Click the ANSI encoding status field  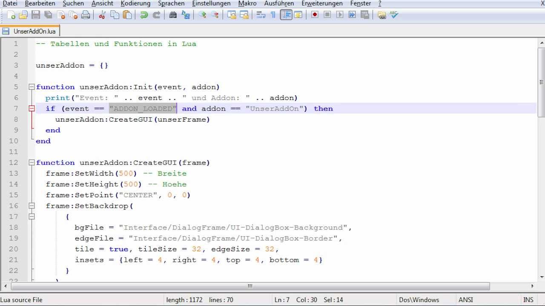point(466,300)
